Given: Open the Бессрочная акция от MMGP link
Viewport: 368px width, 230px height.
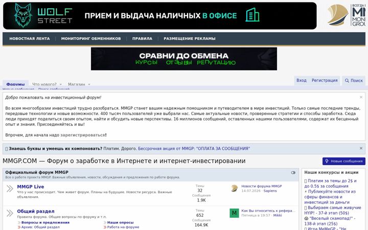Looking at the screenshot, I should (194, 149).
